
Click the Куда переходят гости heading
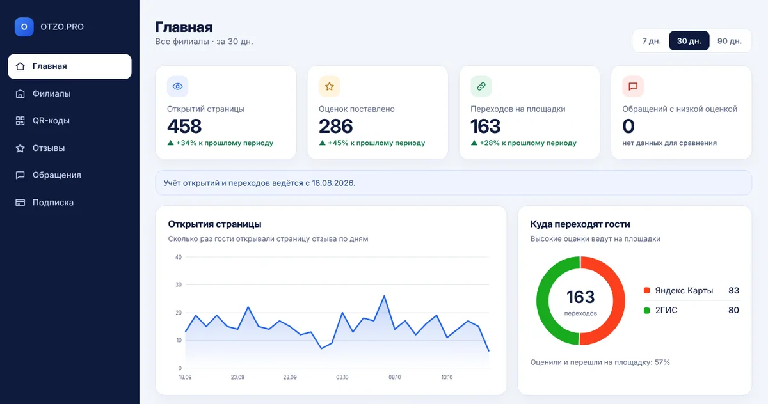point(580,224)
